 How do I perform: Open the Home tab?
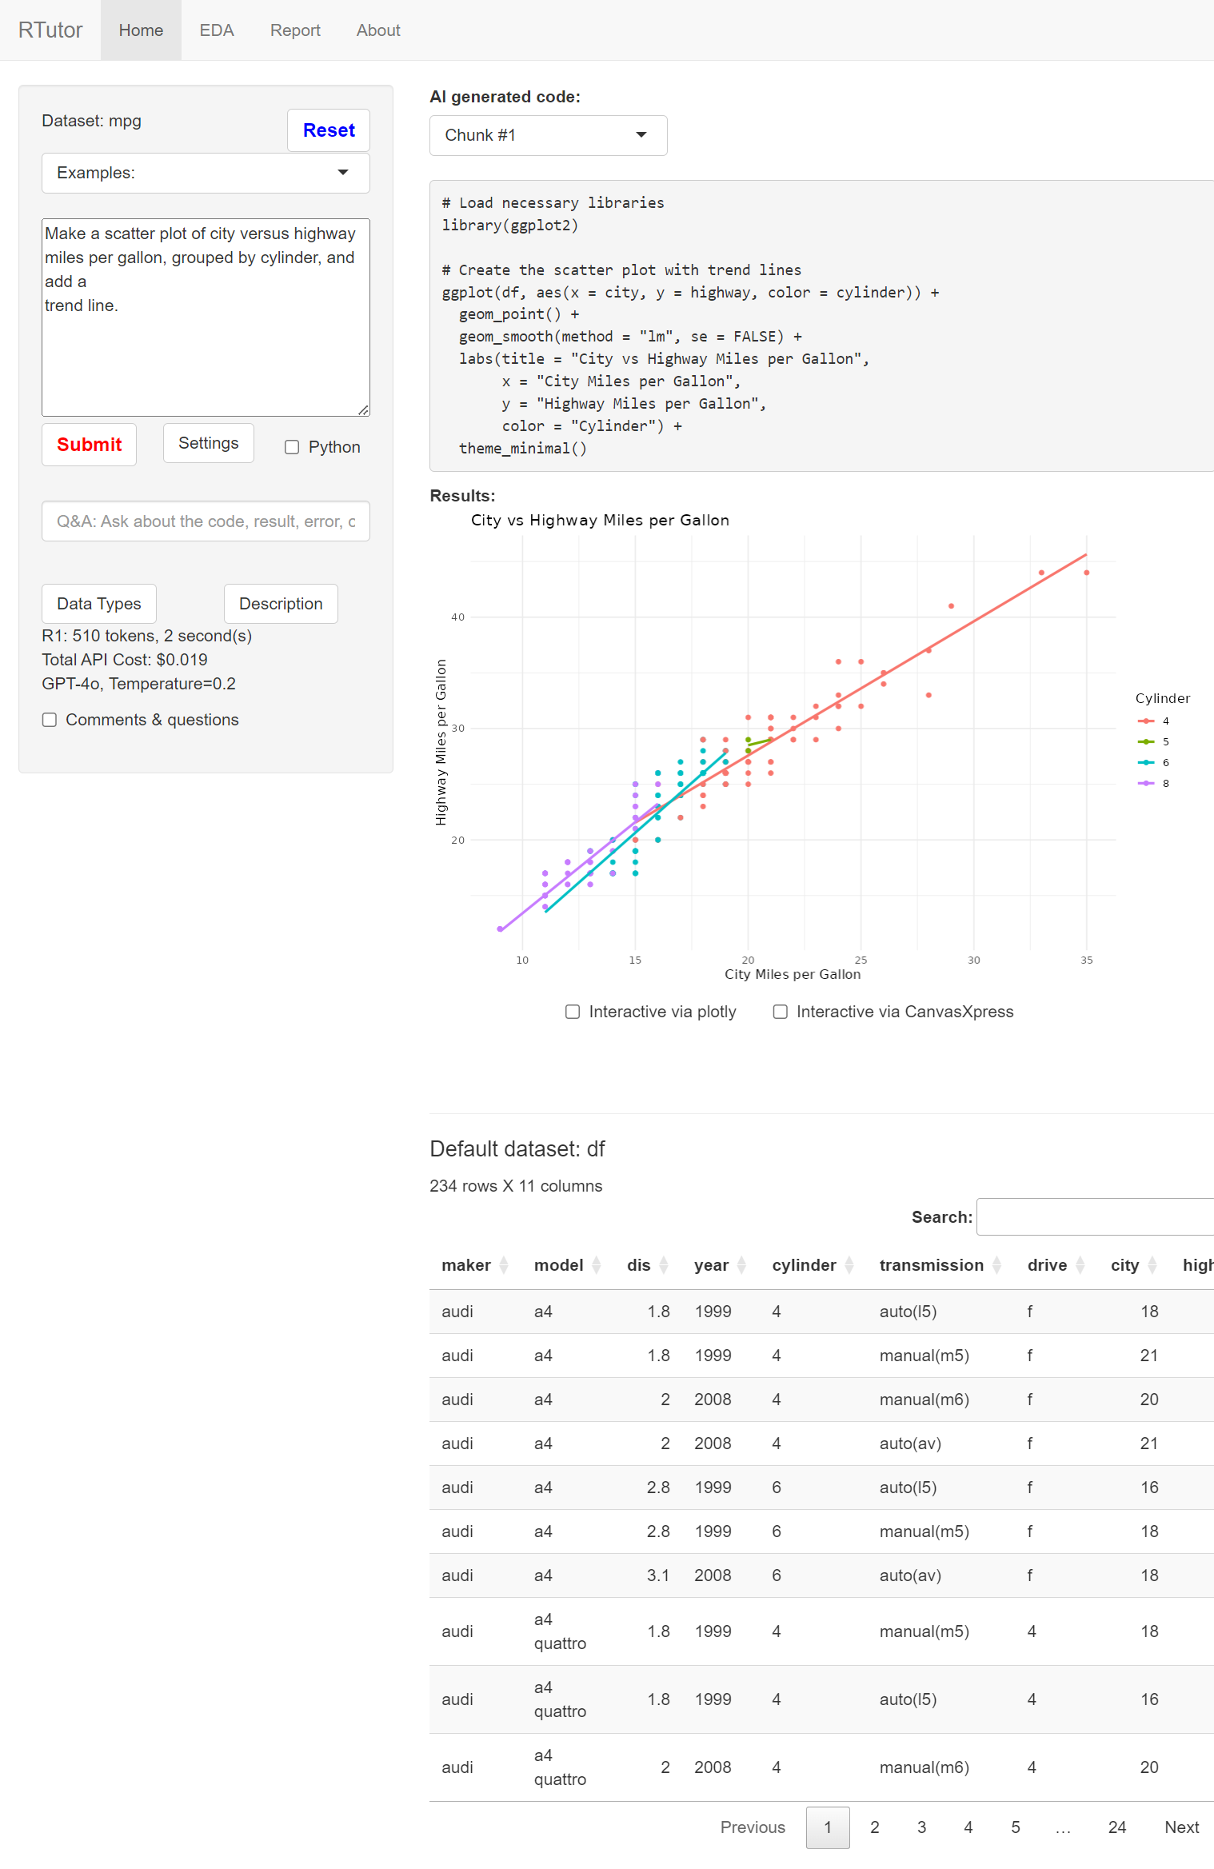[141, 30]
